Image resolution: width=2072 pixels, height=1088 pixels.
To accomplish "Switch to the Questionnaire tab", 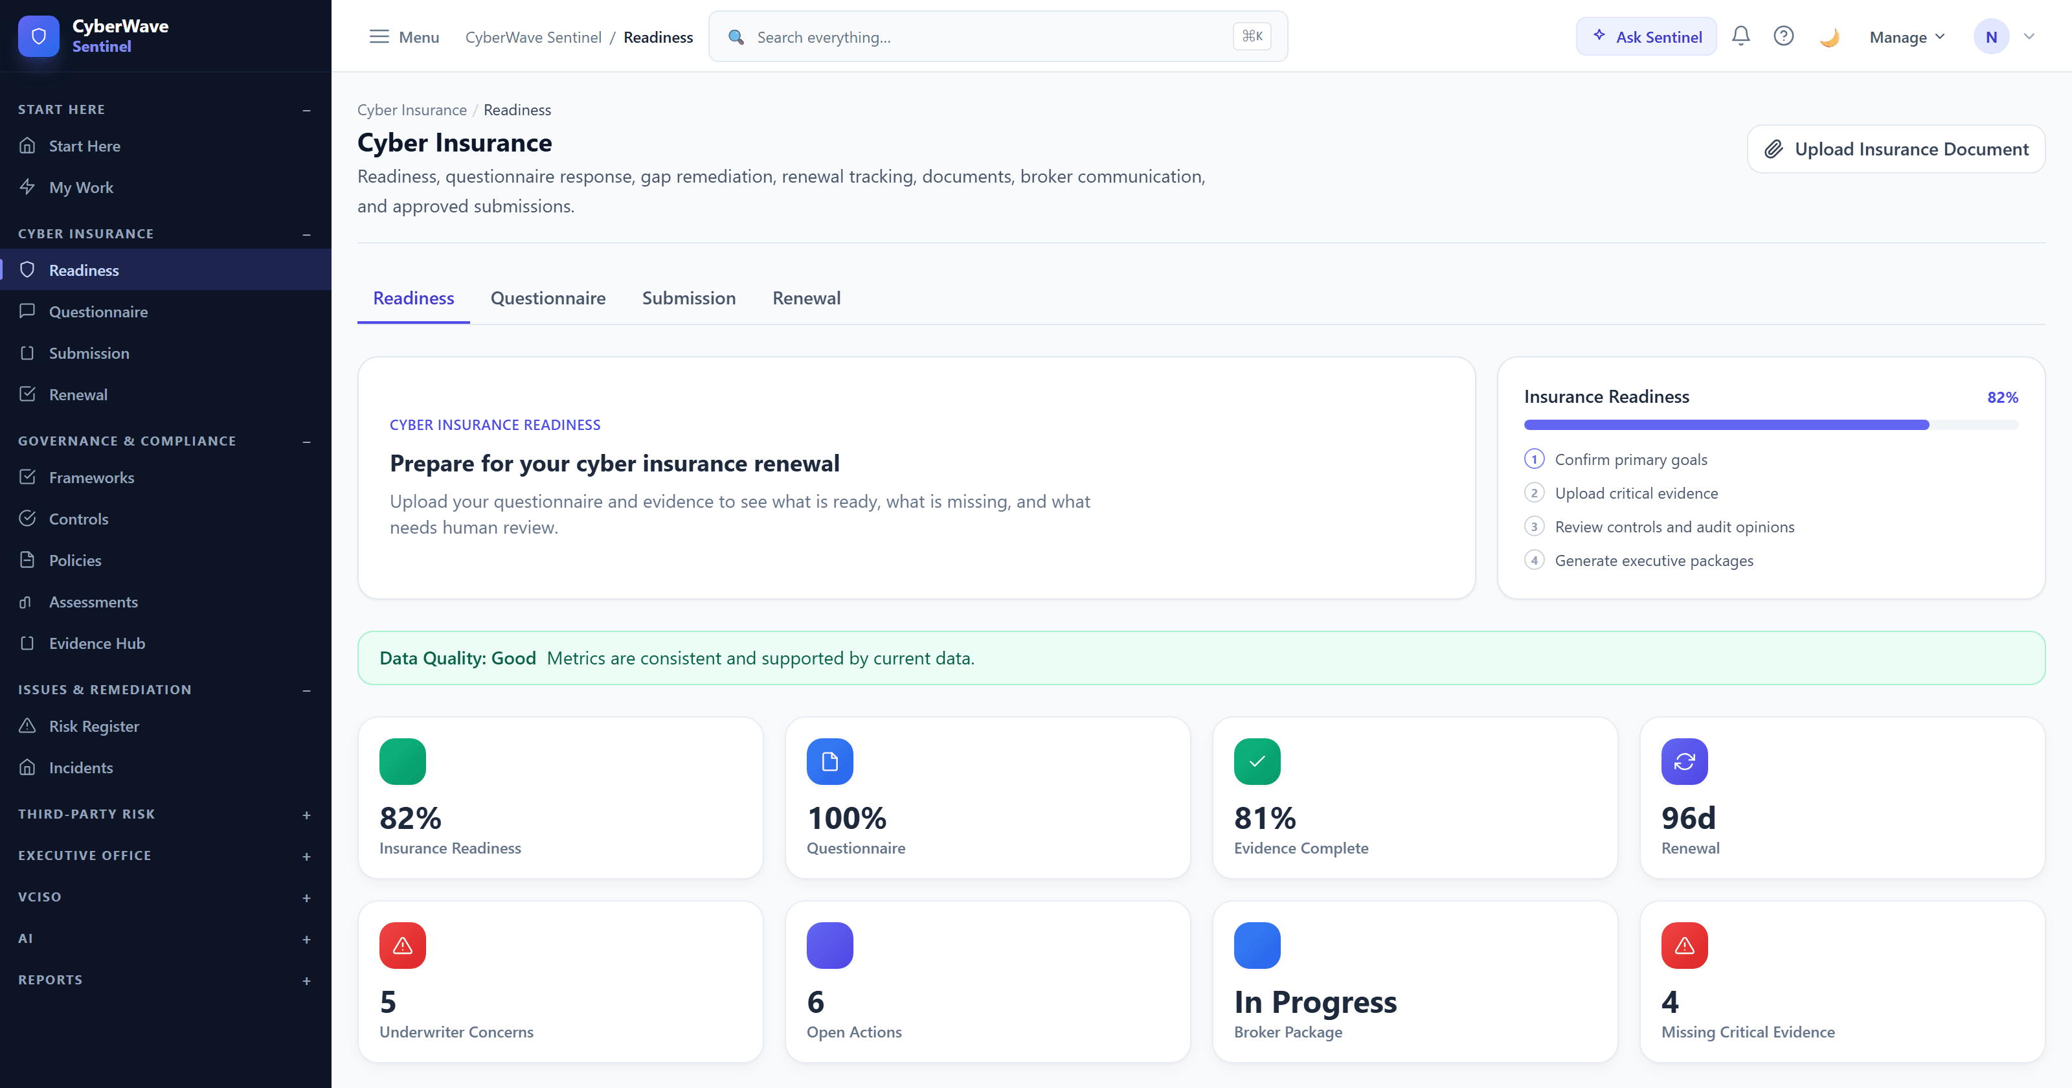I will pyautogui.click(x=548, y=298).
